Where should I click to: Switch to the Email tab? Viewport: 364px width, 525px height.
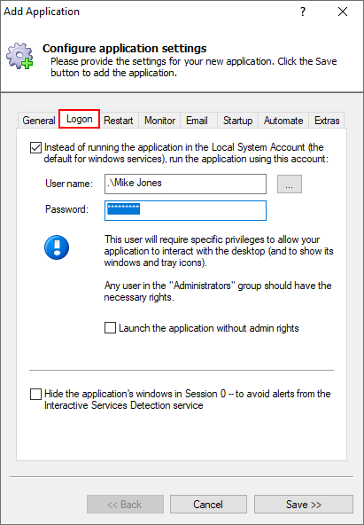point(197,121)
